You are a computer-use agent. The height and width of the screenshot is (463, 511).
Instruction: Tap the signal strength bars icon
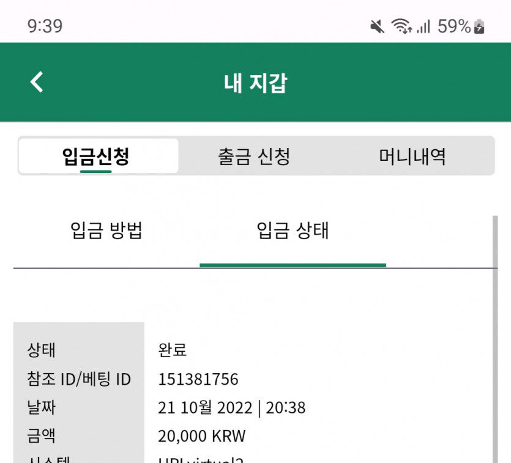pos(423,26)
